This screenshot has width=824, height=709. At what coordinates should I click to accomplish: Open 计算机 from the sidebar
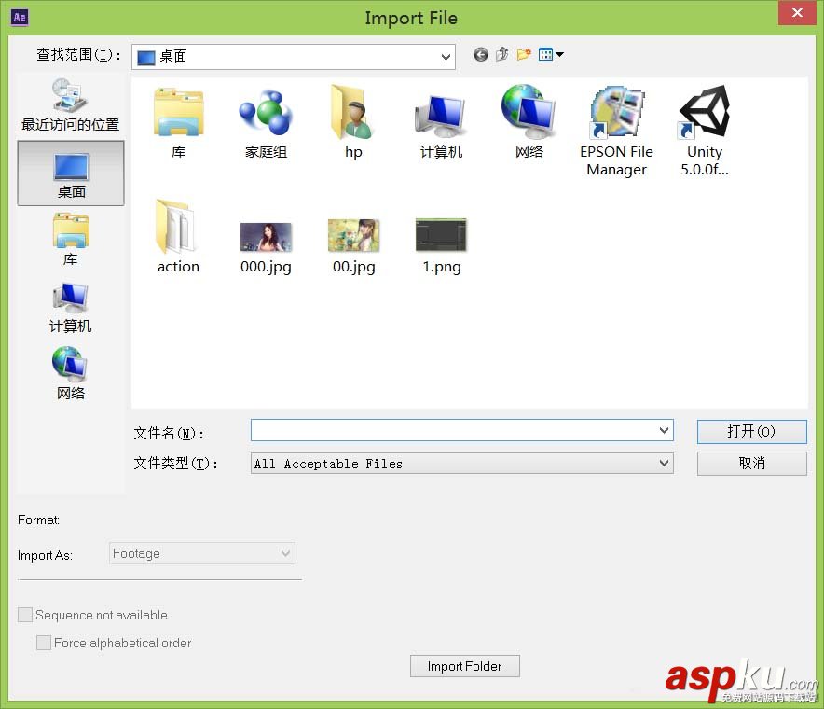pyautogui.click(x=70, y=306)
